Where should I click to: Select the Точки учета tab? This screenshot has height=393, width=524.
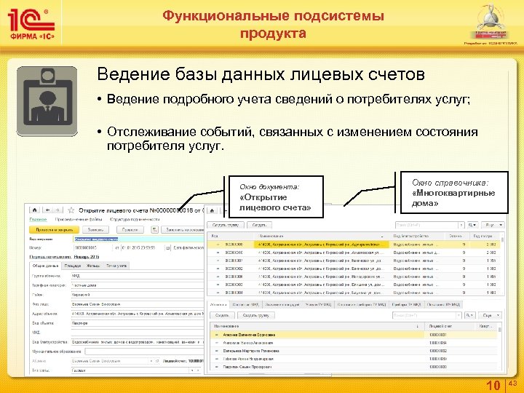116,266
